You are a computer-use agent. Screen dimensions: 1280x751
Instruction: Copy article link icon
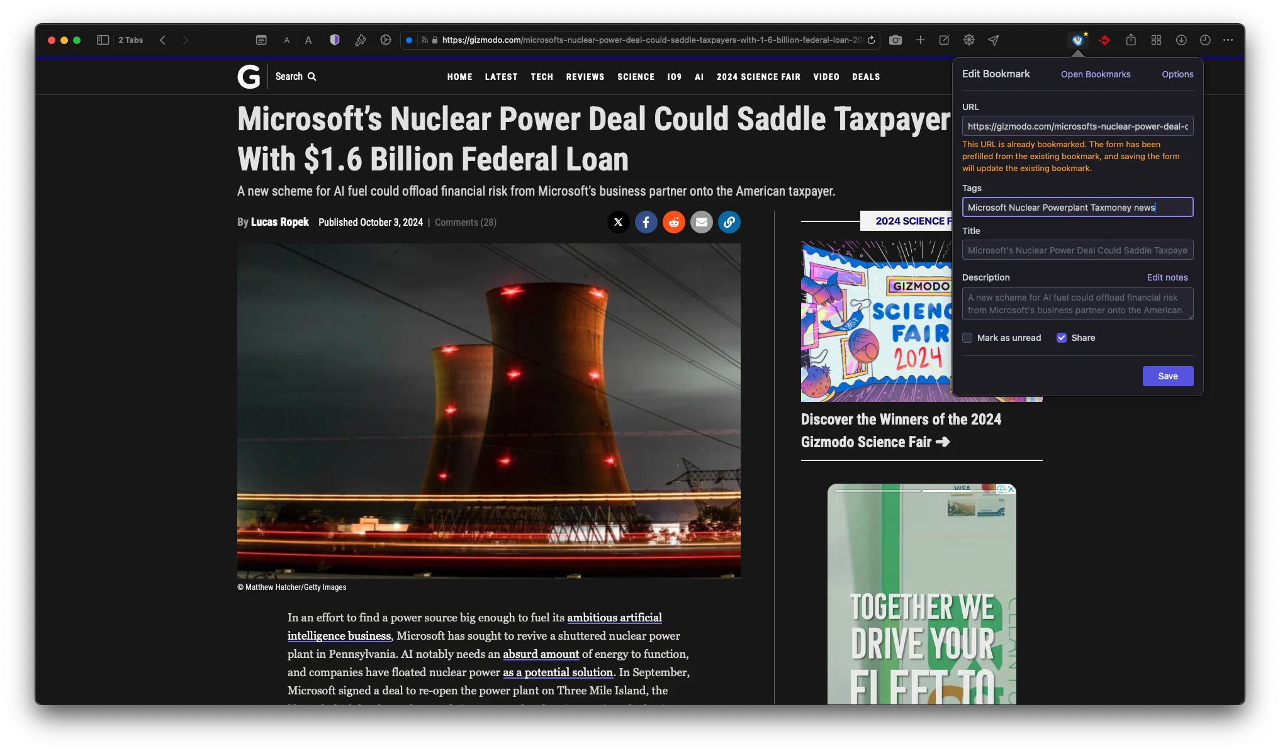729,222
